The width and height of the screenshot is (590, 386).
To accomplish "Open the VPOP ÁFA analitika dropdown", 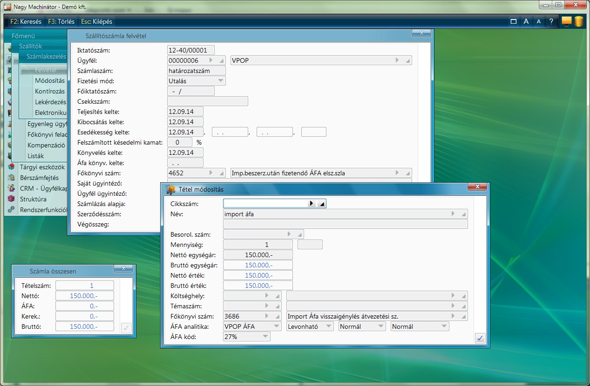I will [276, 326].
